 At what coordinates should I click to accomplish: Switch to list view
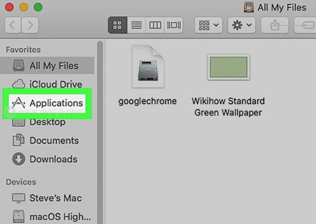pos(136,25)
